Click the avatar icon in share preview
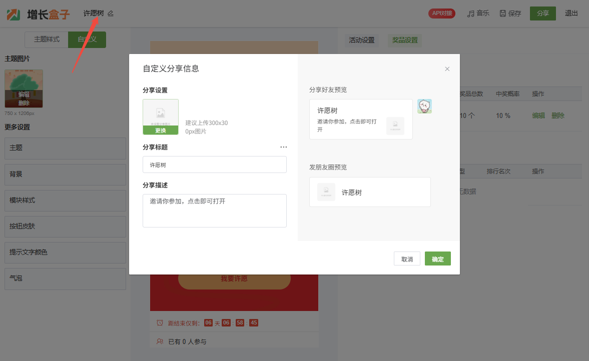This screenshot has width=589, height=361. click(424, 106)
